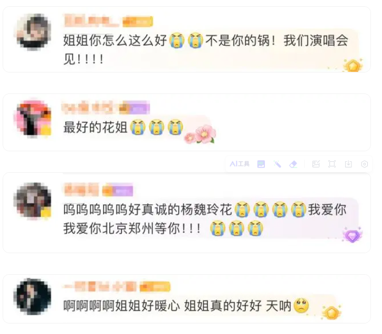Click the fullscreen frame icon
Viewport: 382px width, 334px height.
coord(332,164)
